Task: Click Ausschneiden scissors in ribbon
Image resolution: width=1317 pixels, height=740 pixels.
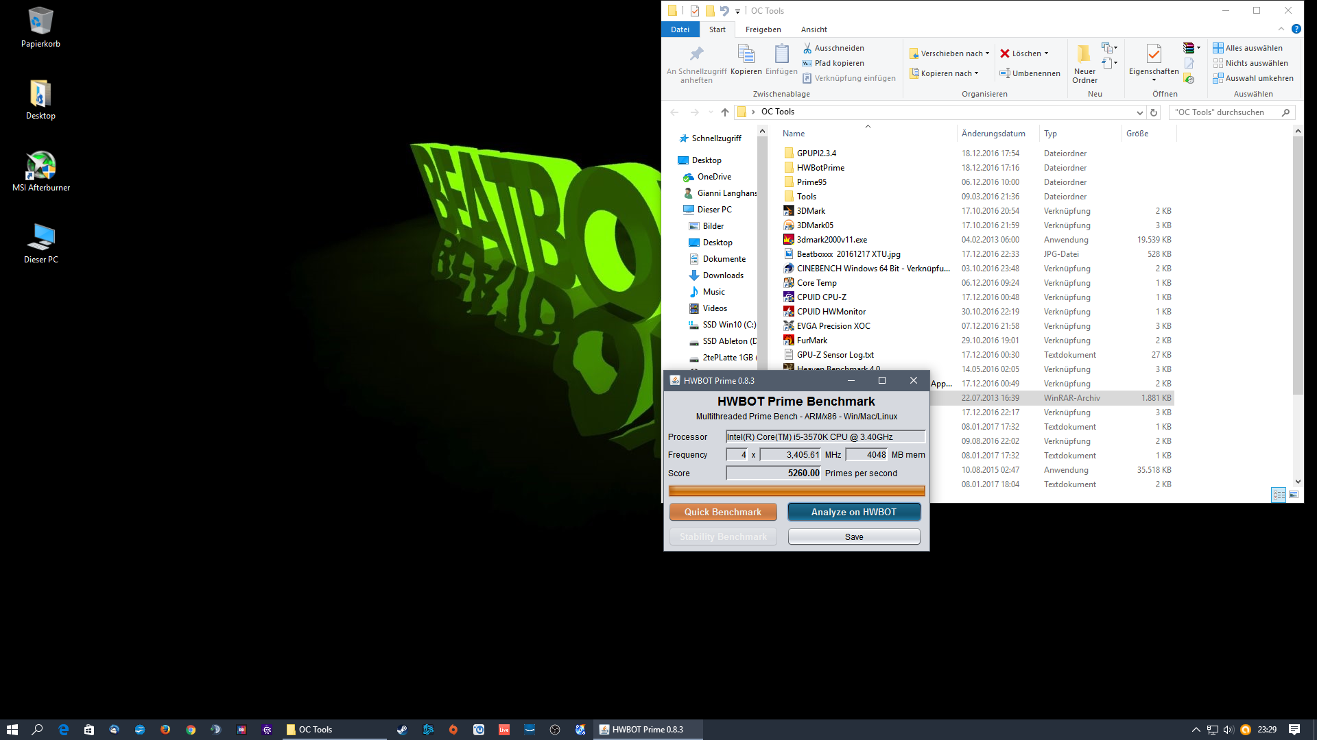Action: (x=833, y=48)
